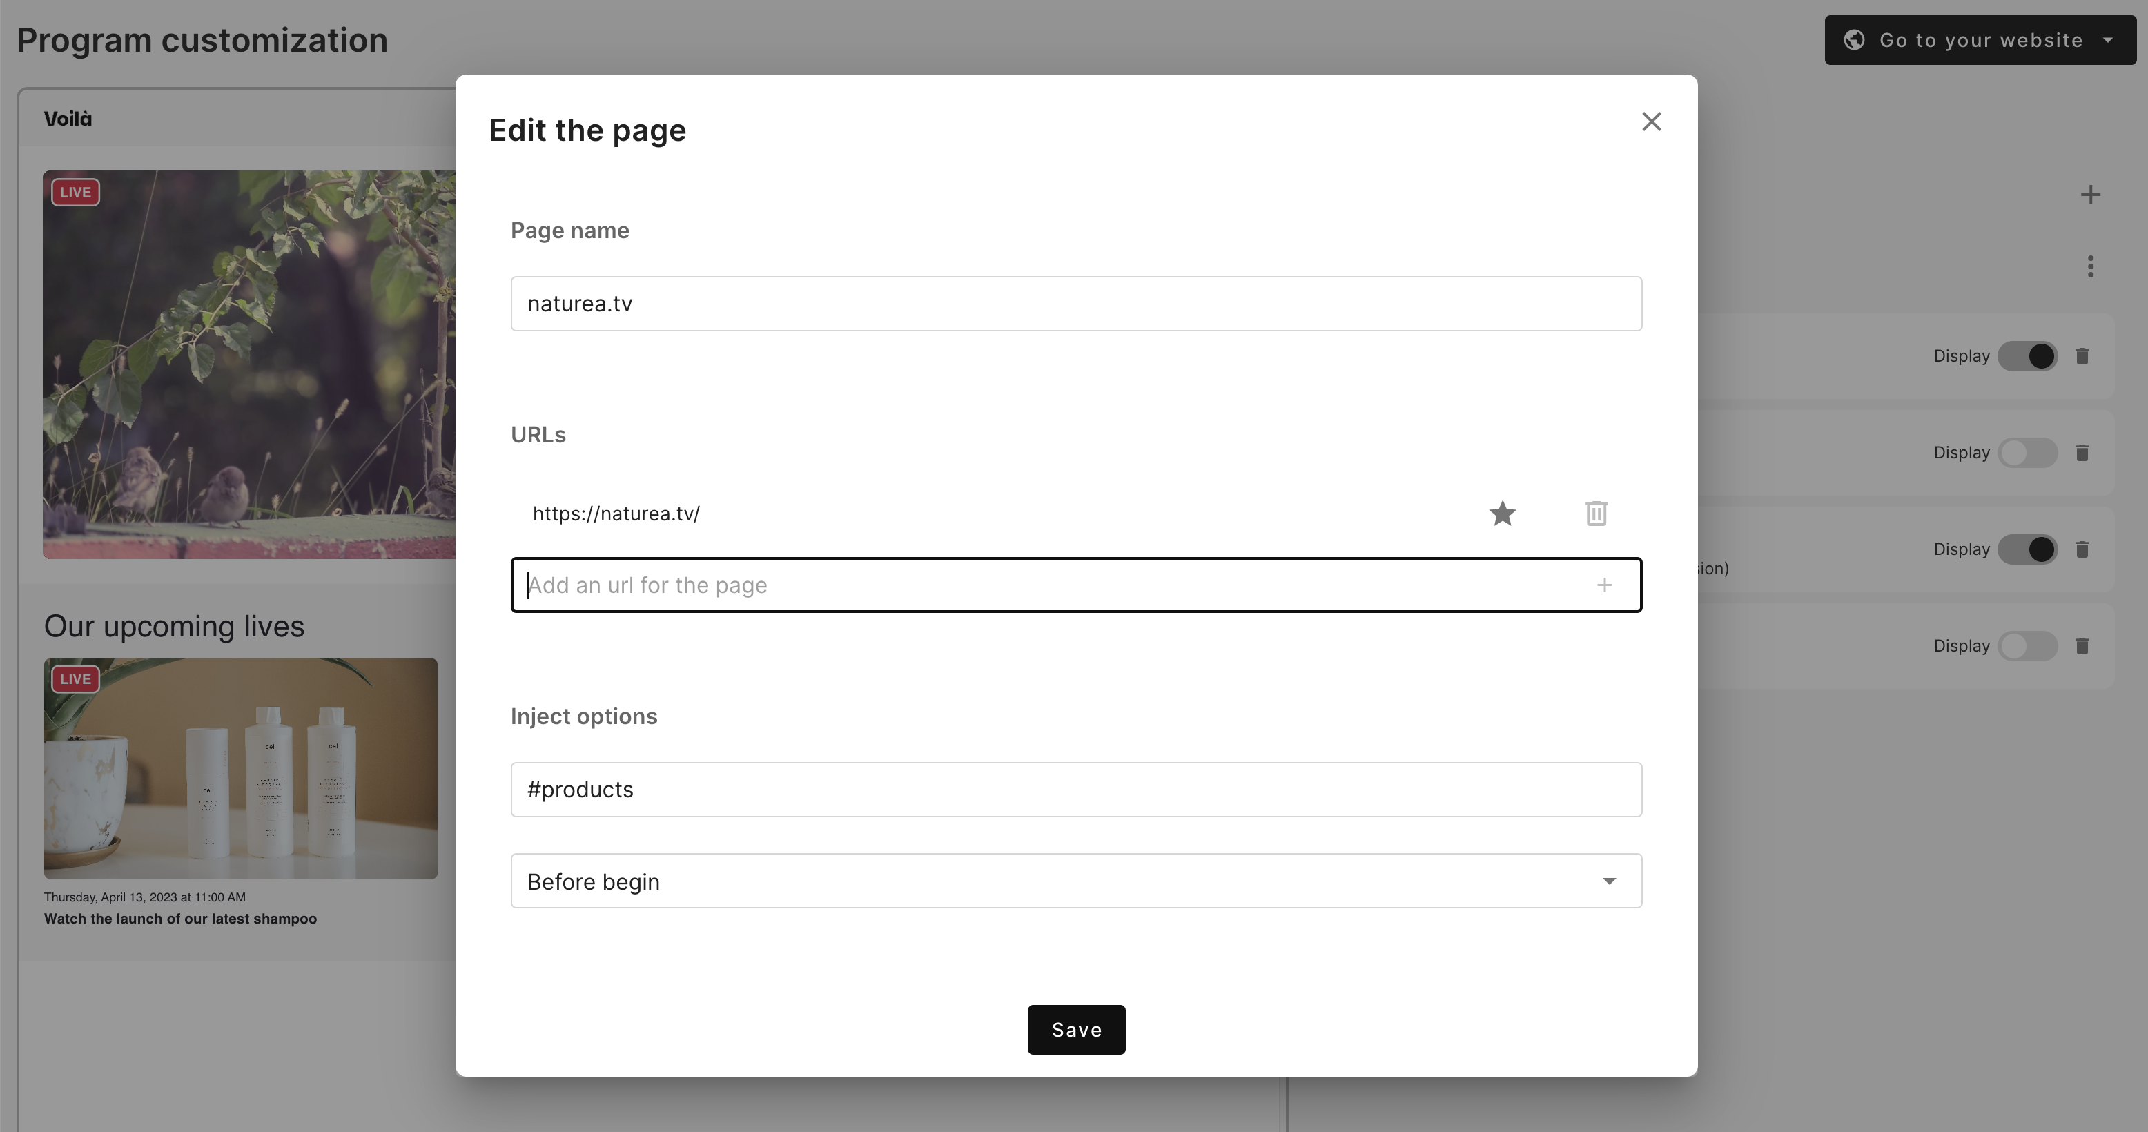Click the Add an url input field
The image size is (2148, 1132).
click(x=1075, y=584)
